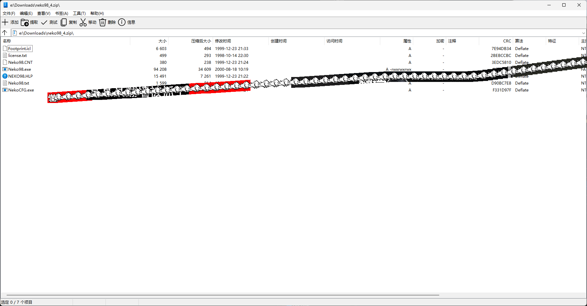The height and width of the screenshot is (306, 587).
Task: Click the Extract (提取) toolbar icon
Action: coord(25,22)
